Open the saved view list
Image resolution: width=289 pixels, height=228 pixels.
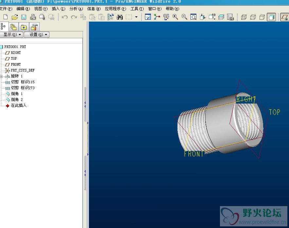coord(212,17)
